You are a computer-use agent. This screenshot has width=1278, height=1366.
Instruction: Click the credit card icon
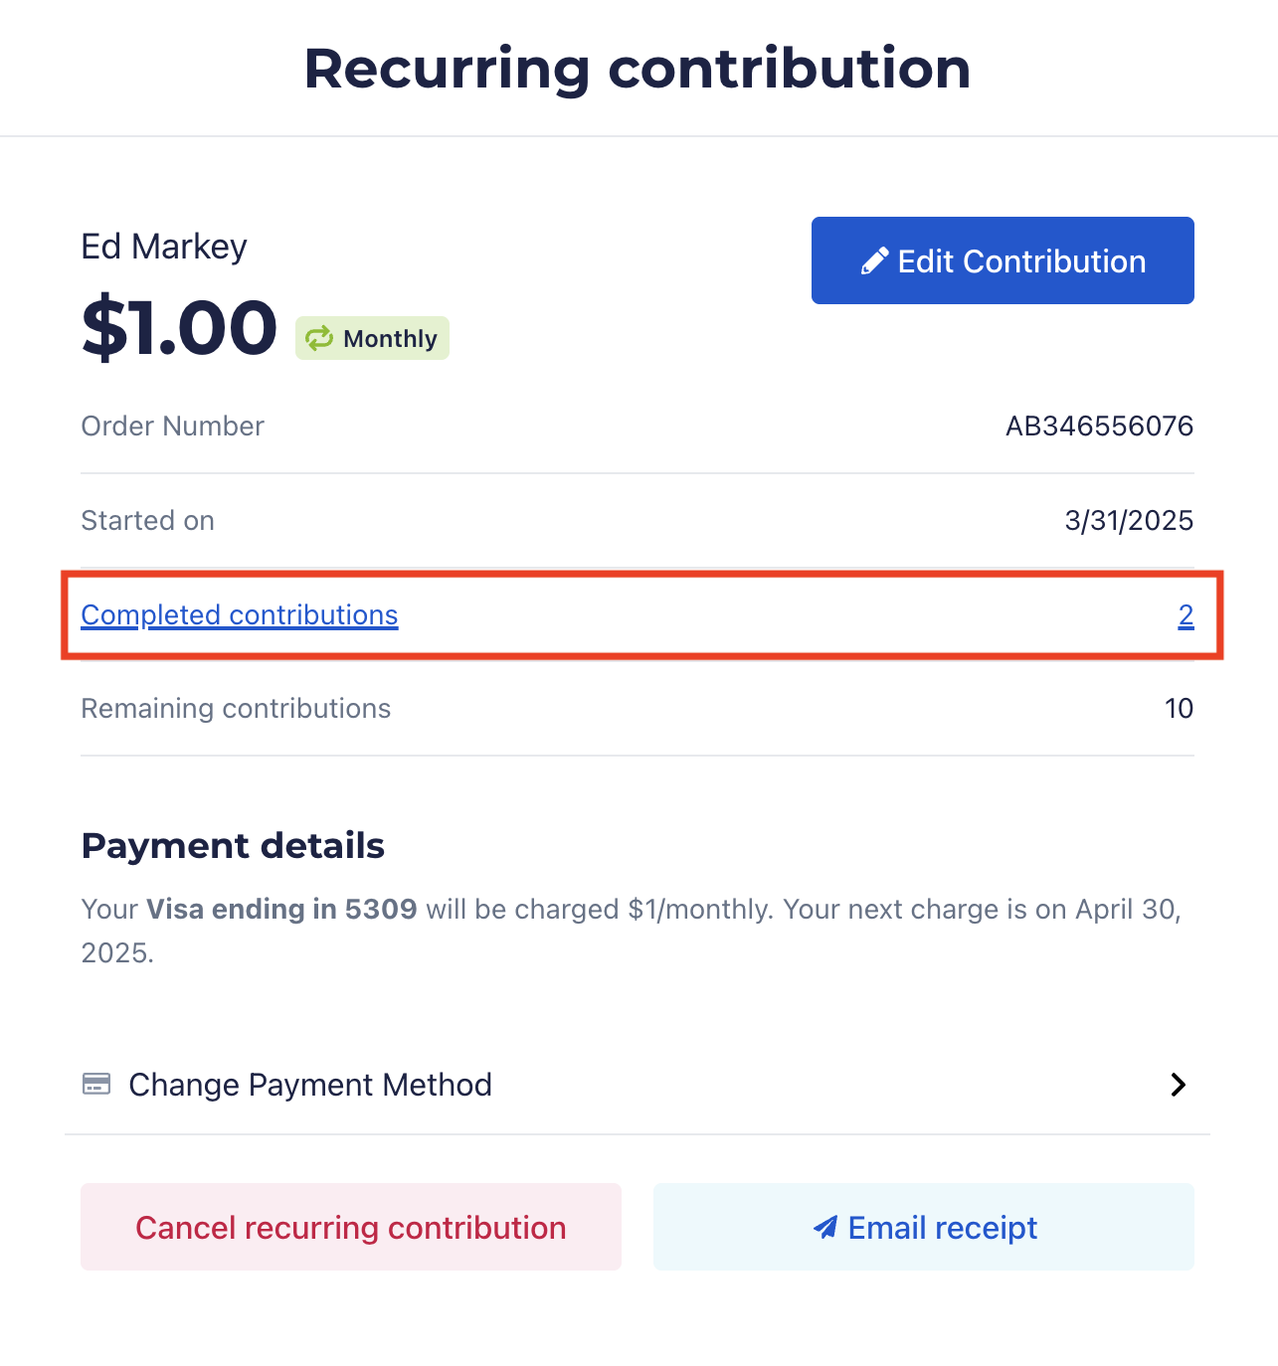coord(96,1084)
